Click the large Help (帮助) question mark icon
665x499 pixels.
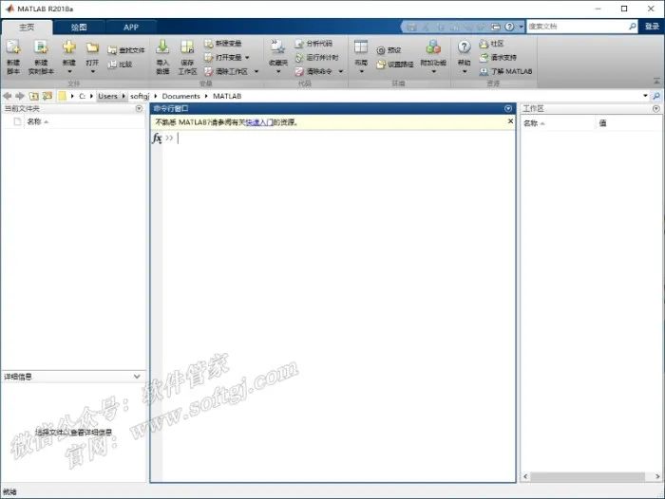pos(464,47)
